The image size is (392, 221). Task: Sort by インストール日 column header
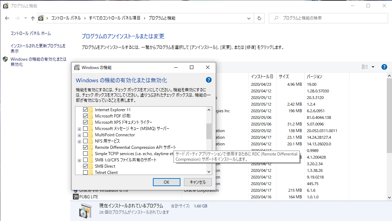pyautogui.click(x=262, y=76)
